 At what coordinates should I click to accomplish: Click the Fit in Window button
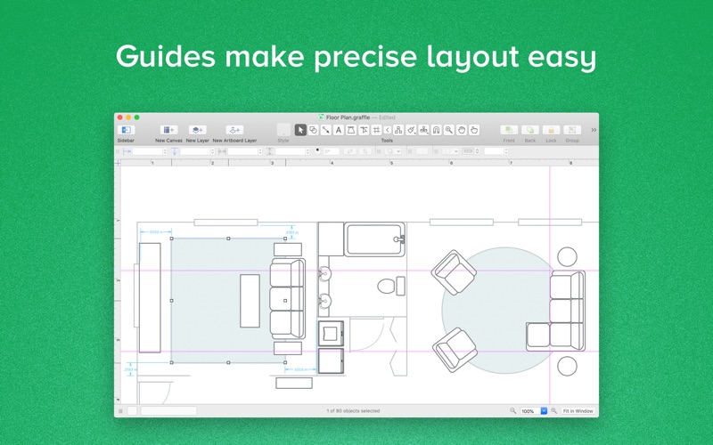[x=578, y=411]
